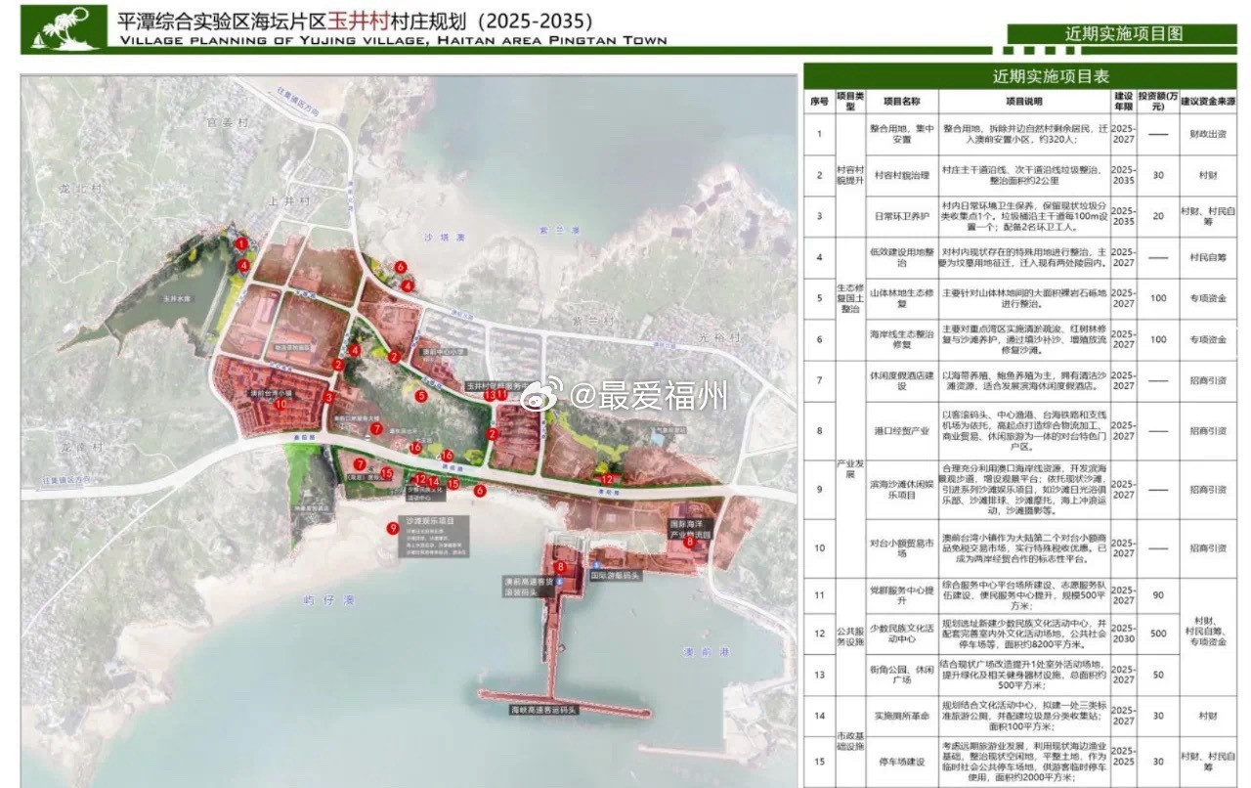
Task: Select marker 14 near 少数民族文化活动中心
Action: pos(434,480)
